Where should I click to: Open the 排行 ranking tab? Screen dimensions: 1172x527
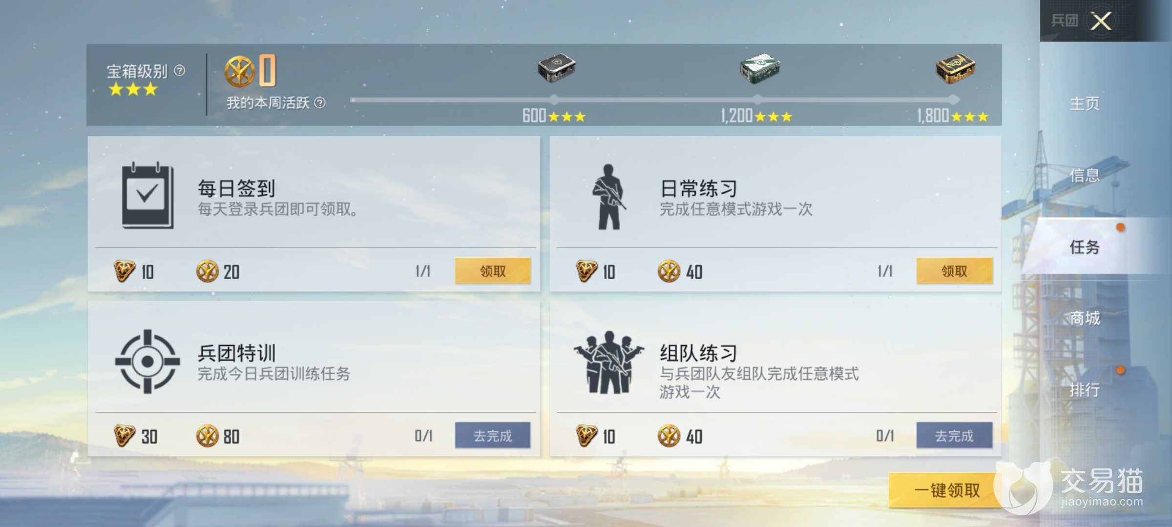tap(1085, 389)
